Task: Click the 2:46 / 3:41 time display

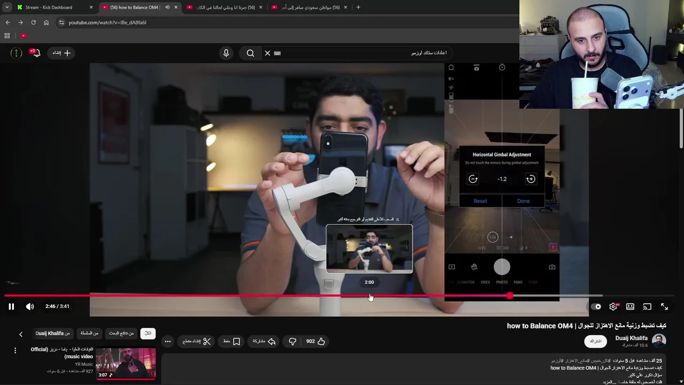Action: pyautogui.click(x=57, y=306)
